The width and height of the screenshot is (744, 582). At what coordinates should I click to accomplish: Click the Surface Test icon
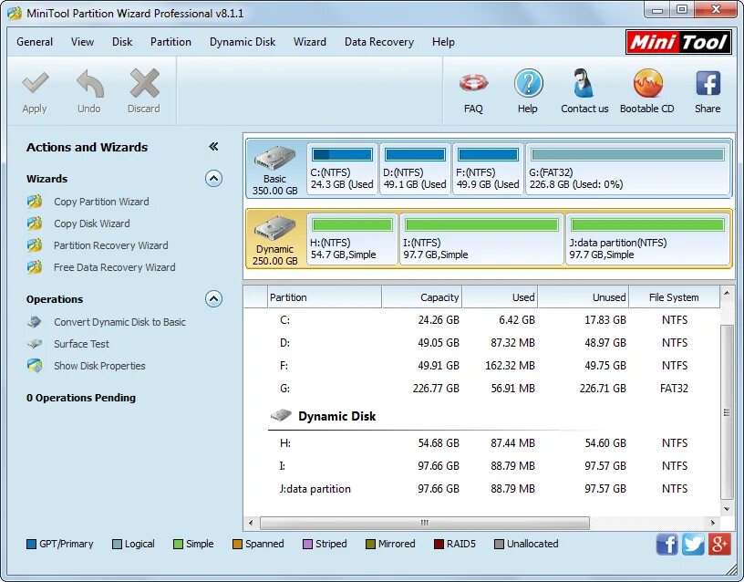[35, 344]
